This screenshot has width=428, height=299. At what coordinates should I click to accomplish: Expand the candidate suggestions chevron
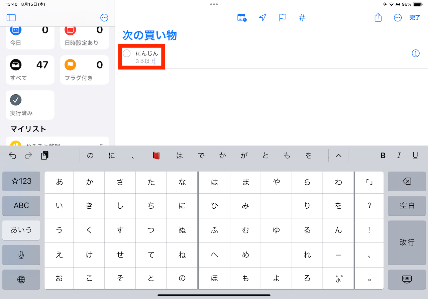tap(338, 156)
